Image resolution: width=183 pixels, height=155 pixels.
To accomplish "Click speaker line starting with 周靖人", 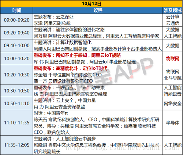I will click(98, 49).
